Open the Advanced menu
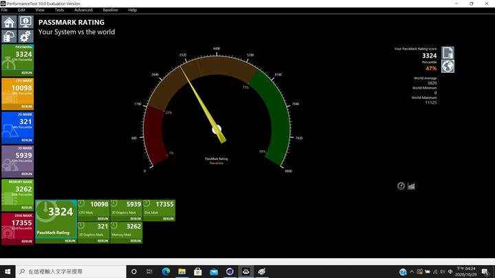The height and width of the screenshot is (278, 495). 83,10
